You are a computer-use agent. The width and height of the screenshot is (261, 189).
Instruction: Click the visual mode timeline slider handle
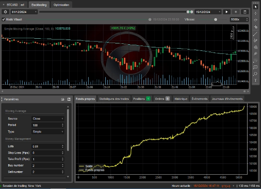pos(150,20)
